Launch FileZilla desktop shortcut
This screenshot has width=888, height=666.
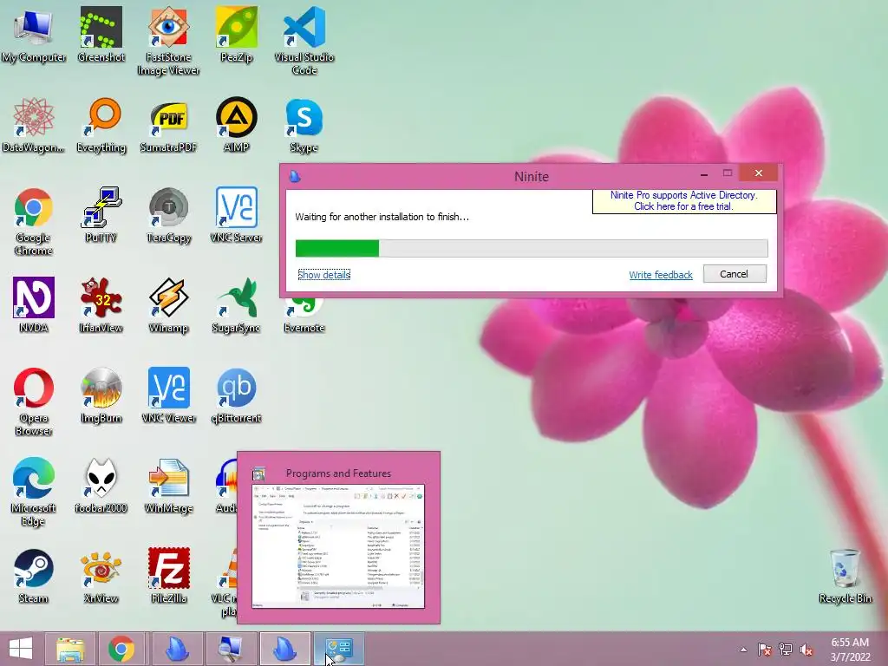[x=168, y=576]
